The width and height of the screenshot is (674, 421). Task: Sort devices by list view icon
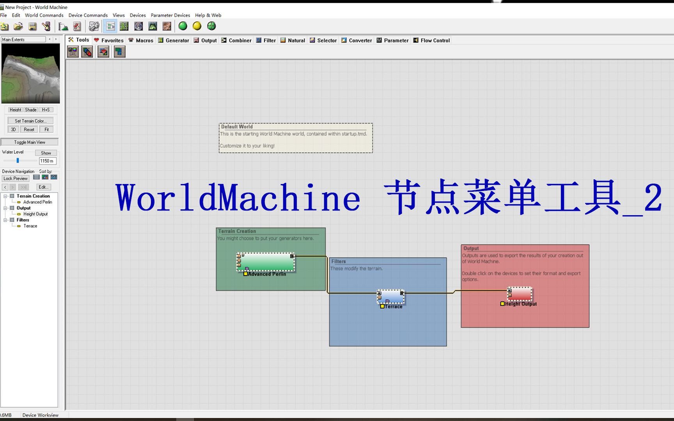(x=36, y=177)
